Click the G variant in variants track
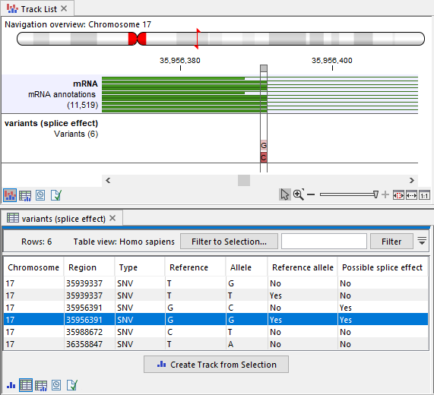The image size is (434, 395). (x=264, y=145)
